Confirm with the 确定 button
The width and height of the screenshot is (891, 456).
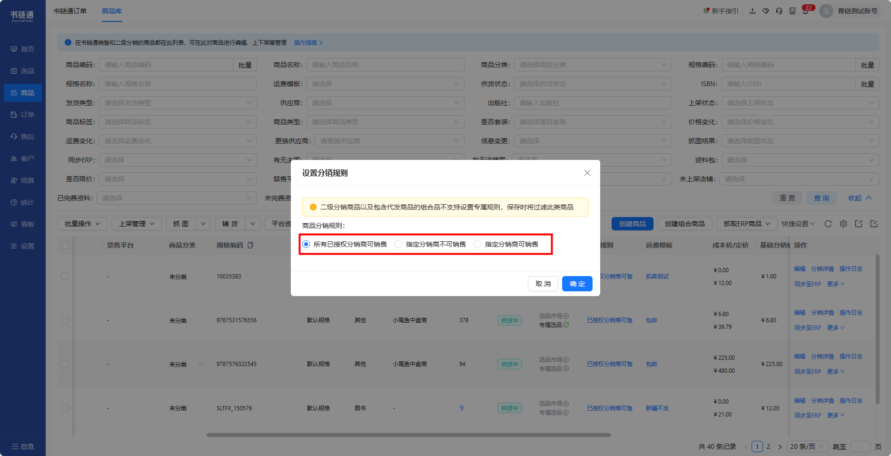pyautogui.click(x=577, y=284)
